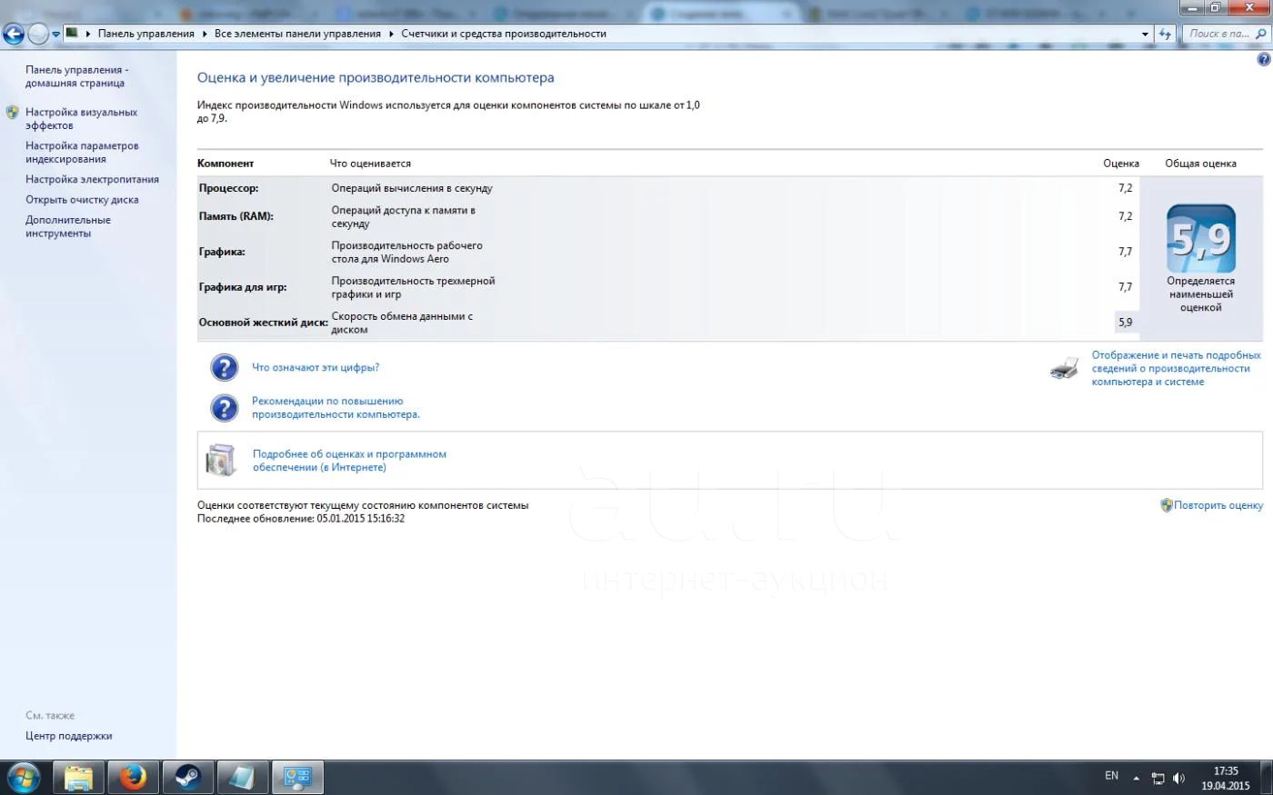Click the question icon beside Рекомендации по повышению
The width and height of the screenshot is (1273, 795).
(224, 408)
